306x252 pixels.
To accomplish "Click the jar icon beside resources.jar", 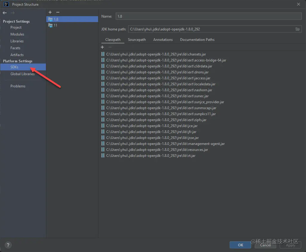I will (x=103, y=149).
